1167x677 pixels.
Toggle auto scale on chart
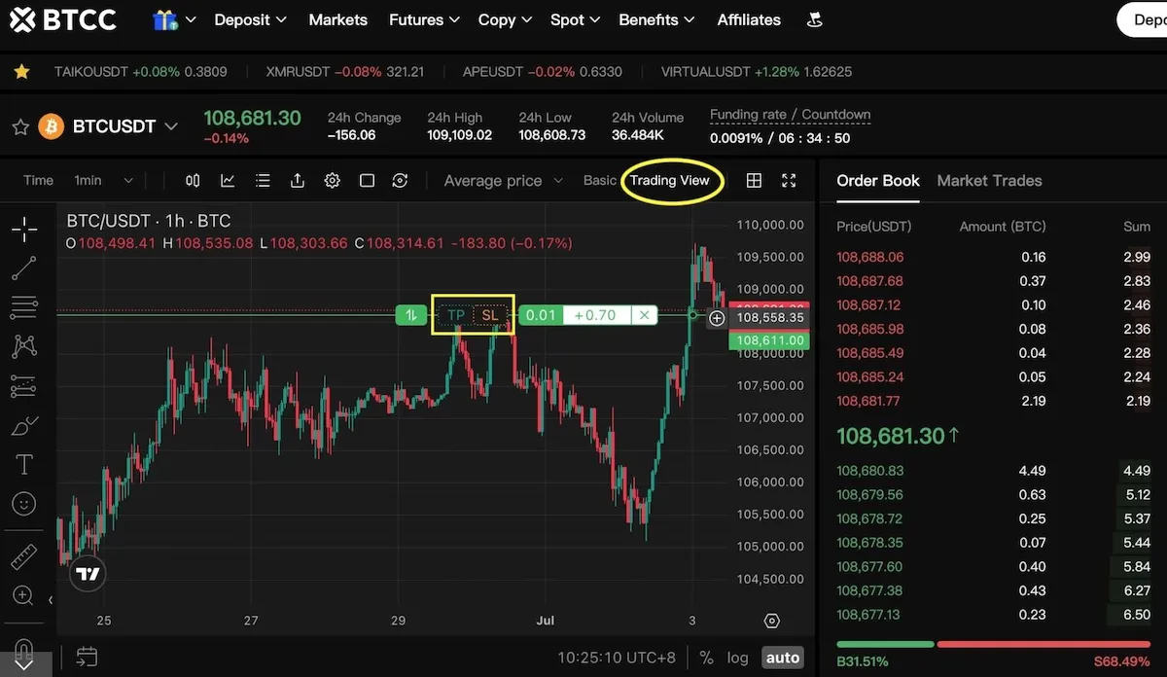pyautogui.click(x=783, y=658)
